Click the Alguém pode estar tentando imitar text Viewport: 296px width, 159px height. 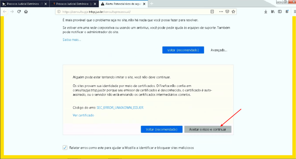[122, 77]
